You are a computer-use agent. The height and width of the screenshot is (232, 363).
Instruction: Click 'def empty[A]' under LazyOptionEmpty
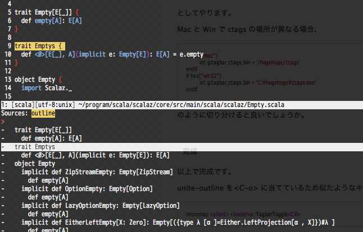48,214
